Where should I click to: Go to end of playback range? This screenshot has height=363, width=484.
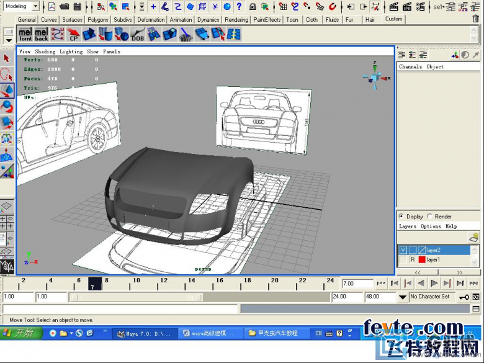(x=474, y=284)
